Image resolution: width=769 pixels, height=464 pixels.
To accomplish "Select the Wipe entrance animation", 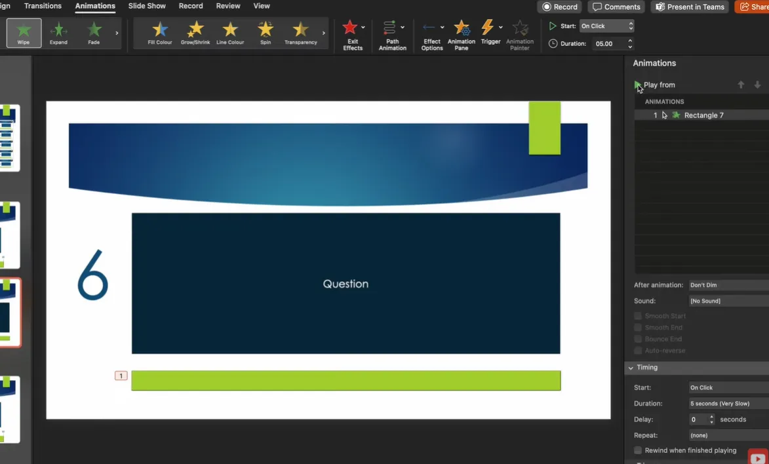I will [24, 33].
